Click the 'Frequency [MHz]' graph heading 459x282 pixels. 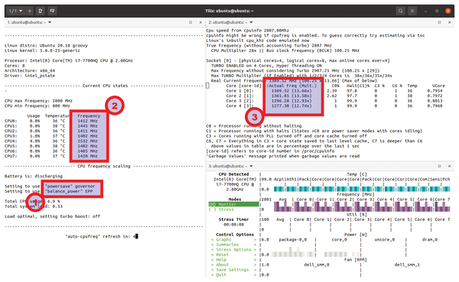(x=356, y=194)
